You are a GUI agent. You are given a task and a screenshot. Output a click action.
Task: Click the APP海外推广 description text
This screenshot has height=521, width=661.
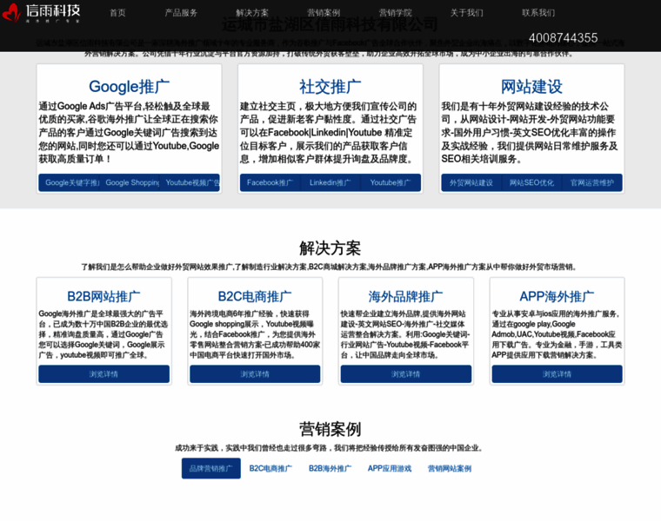(x=557, y=334)
